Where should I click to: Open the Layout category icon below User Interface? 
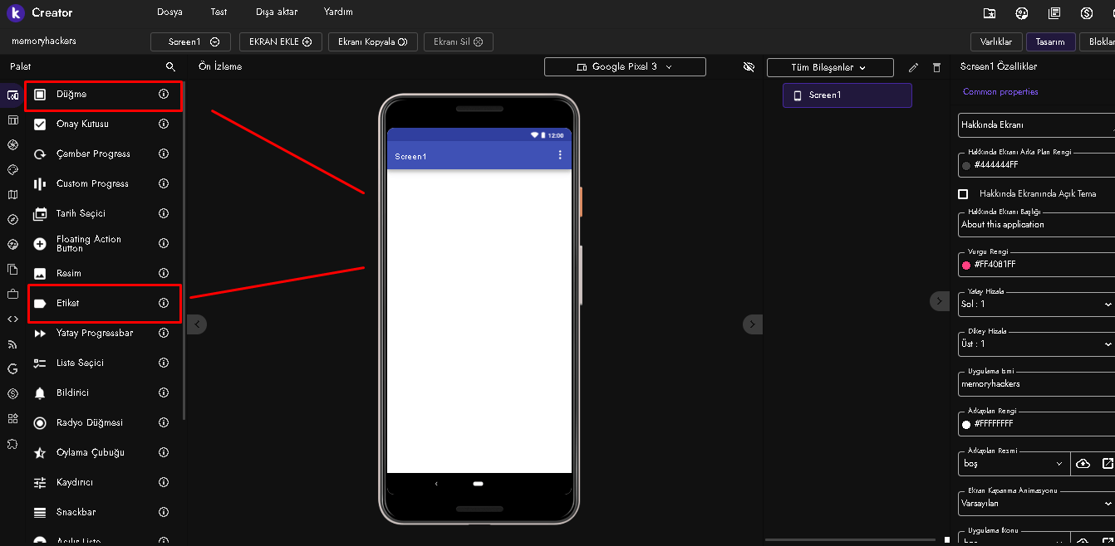[12, 120]
